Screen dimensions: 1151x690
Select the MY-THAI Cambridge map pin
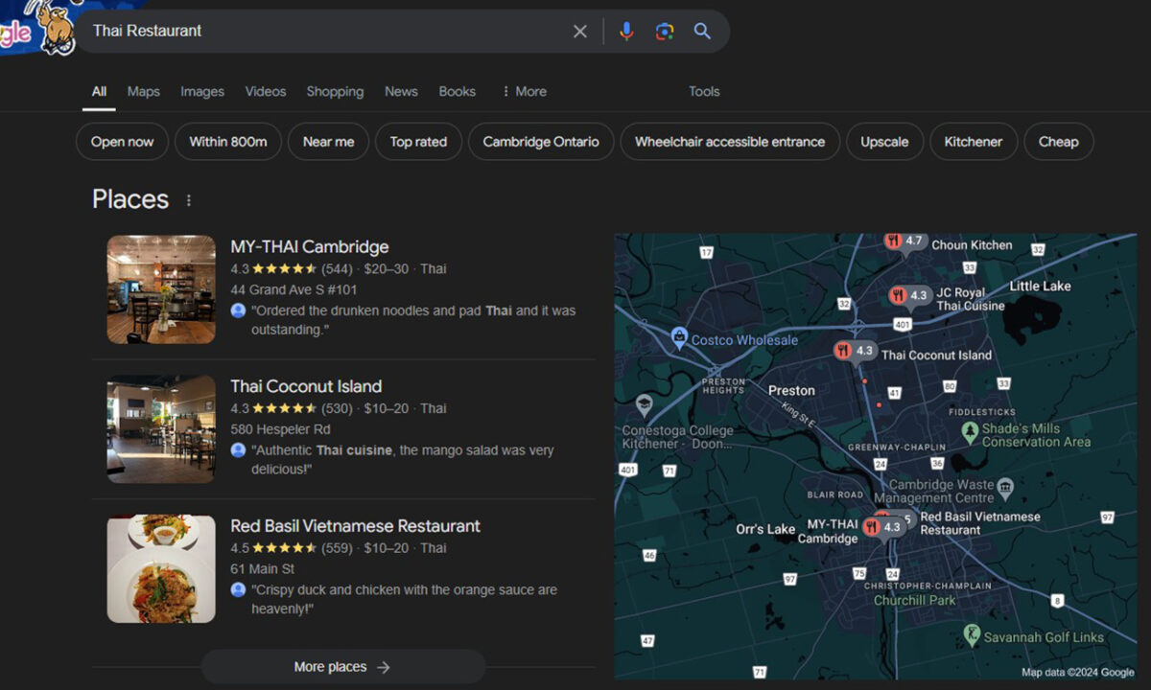883,527
